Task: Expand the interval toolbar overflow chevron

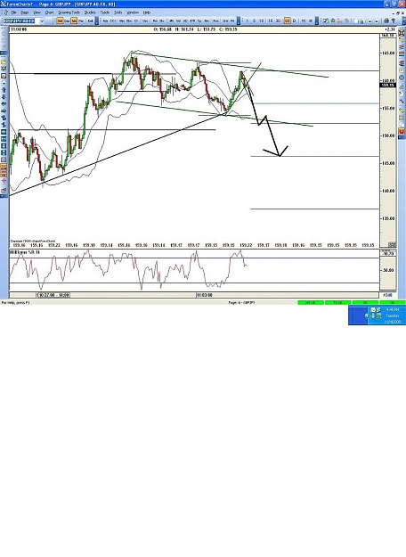Action: coord(319,21)
